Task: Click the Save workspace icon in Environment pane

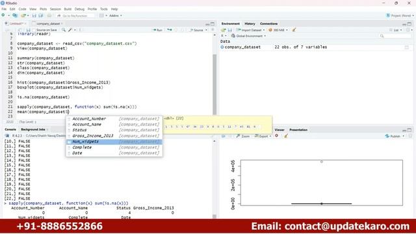Action: pyautogui.click(x=229, y=30)
